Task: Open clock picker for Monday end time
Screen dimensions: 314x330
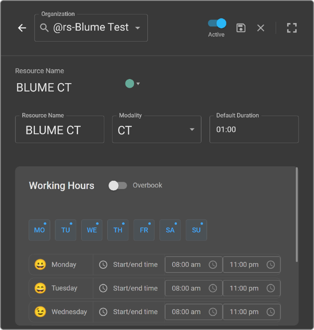Action: click(x=270, y=265)
